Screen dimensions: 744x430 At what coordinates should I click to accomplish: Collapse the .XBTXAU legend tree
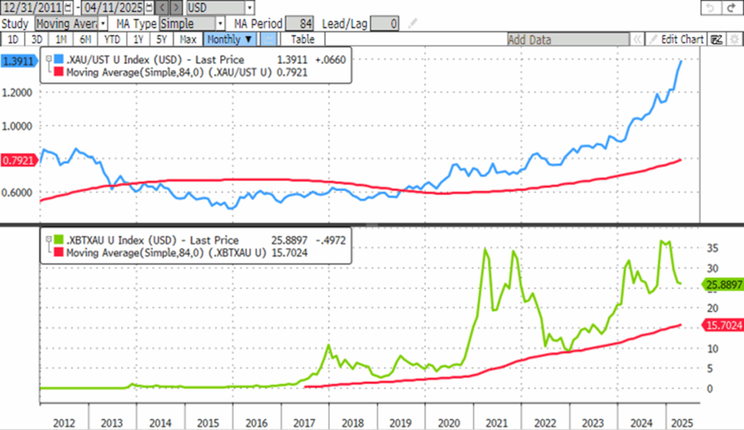[48, 240]
